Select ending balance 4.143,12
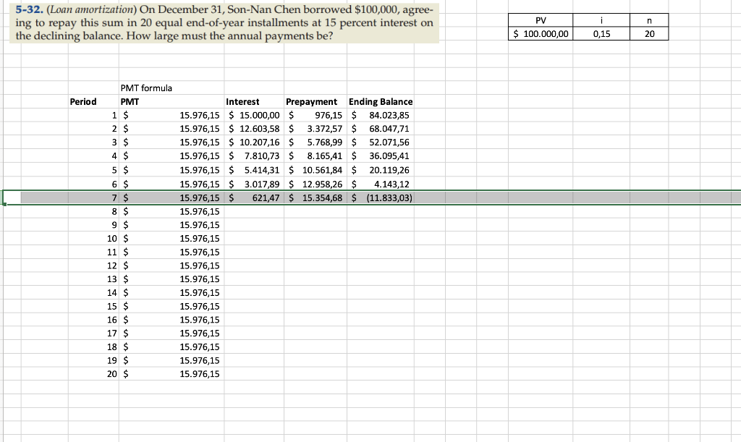The image size is (741, 442). click(381, 184)
